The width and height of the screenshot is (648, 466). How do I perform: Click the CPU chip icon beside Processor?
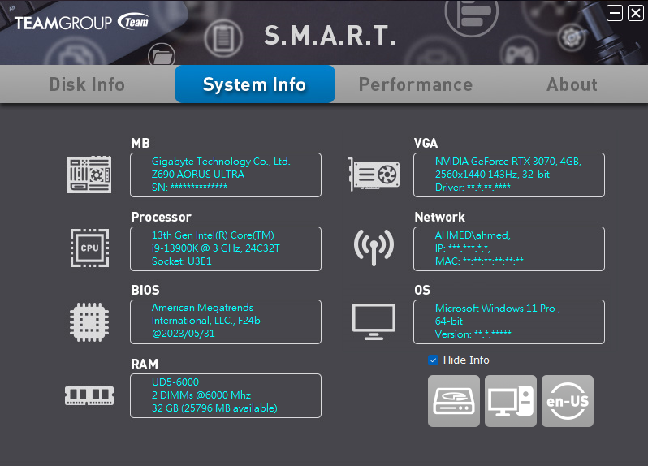point(89,247)
